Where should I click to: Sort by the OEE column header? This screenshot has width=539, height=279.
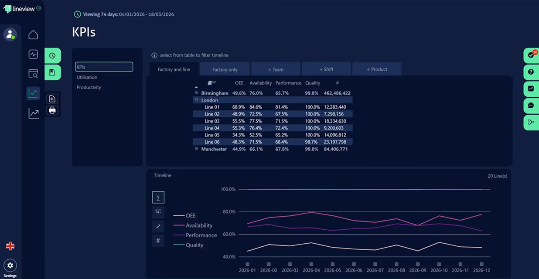[x=239, y=83]
